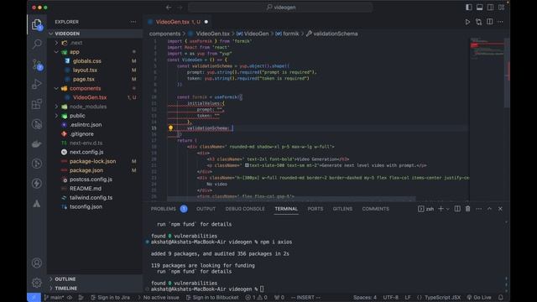Open editor More Actions ellipsis
Viewport: 537px width, 302px height.
pos(500,22)
